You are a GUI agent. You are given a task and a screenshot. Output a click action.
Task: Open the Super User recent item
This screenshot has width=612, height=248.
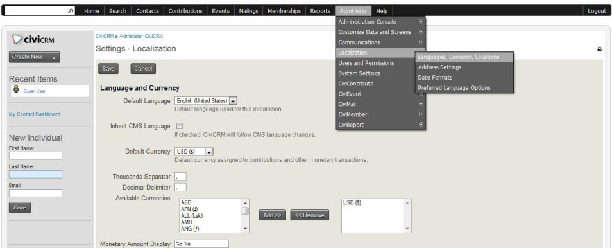pos(35,91)
